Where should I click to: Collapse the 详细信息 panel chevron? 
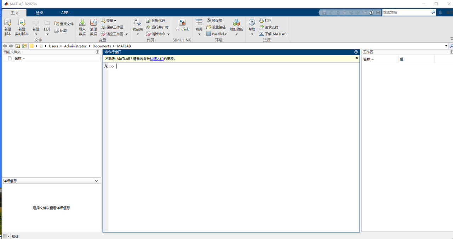click(x=97, y=181)
